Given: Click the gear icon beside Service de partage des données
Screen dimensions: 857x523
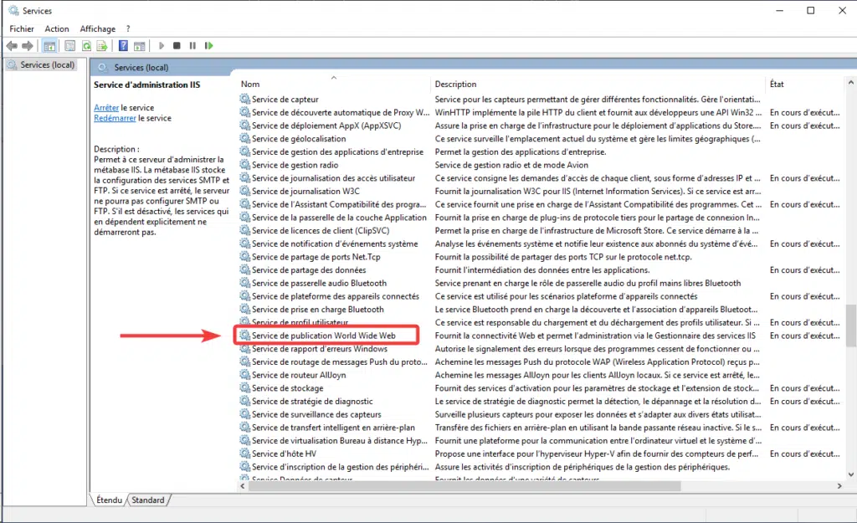Looking at the screenshot, I should (x=245, y=269).
